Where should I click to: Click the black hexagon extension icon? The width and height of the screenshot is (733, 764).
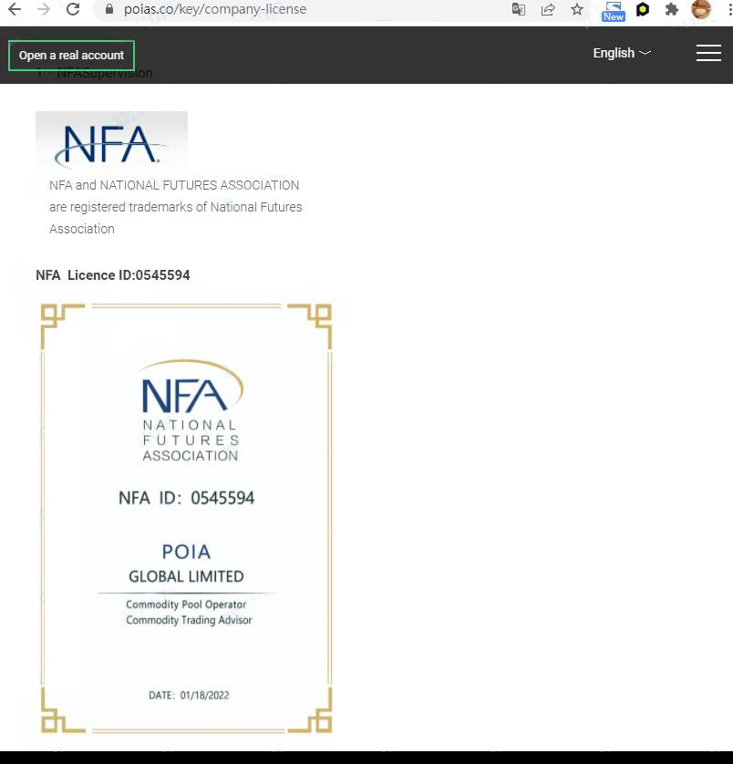(643, 9)
